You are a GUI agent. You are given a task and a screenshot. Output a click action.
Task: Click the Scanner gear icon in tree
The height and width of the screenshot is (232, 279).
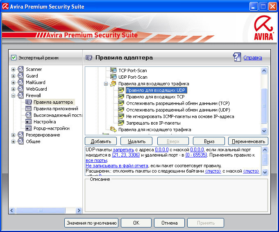click(x=20, y=69)
